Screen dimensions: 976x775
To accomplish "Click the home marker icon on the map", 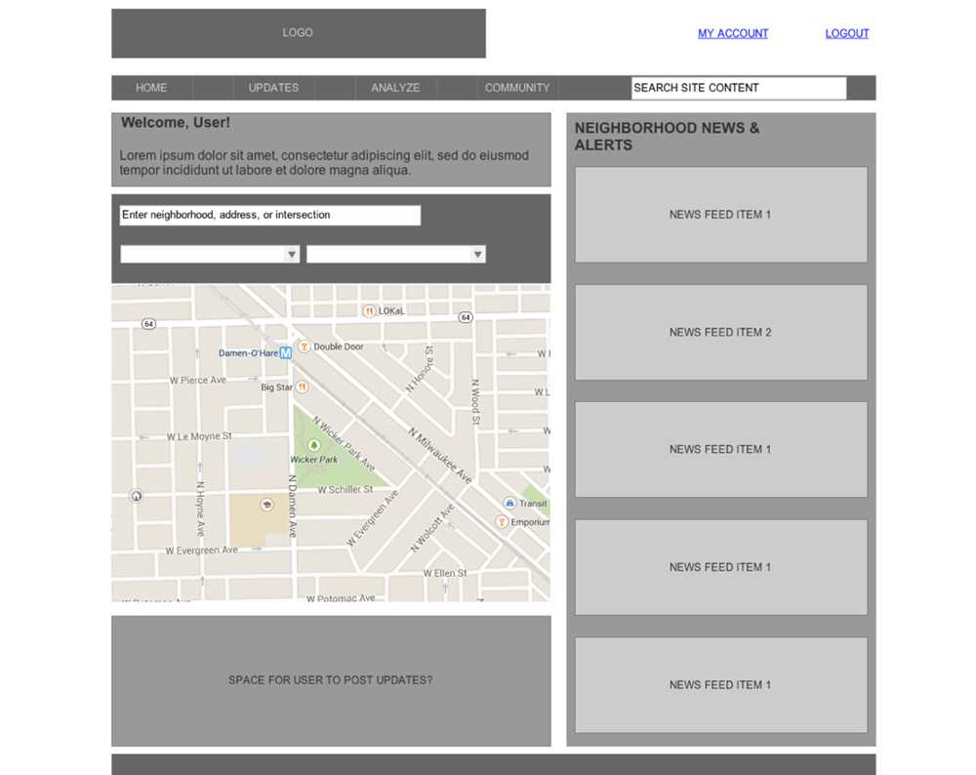I will click(137, 496).
